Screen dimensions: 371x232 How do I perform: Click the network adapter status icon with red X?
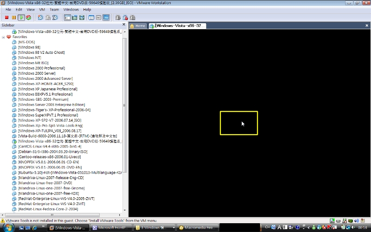click(x=345, y=221)
